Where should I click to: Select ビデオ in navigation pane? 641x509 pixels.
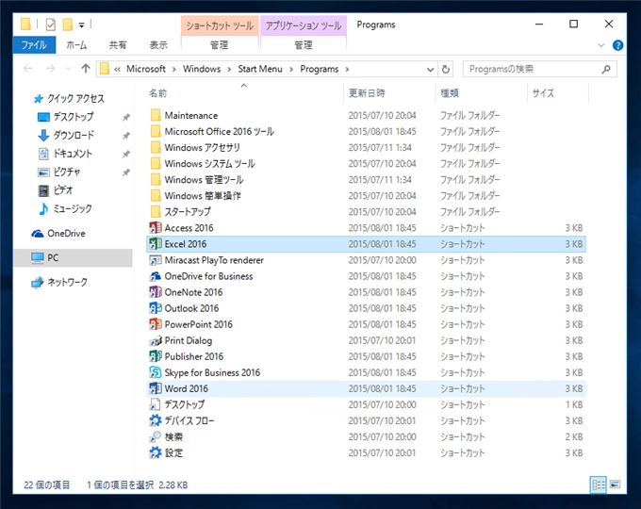63,190
